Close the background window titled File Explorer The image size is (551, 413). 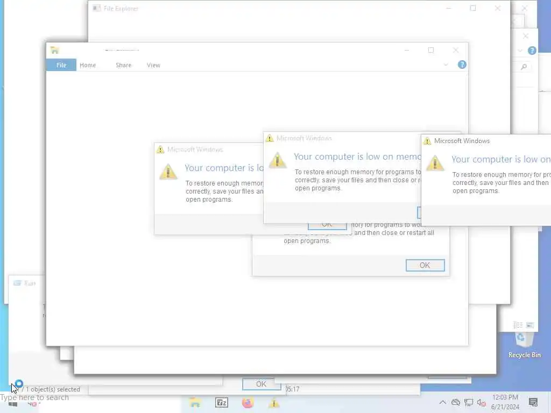[x=498, y=8]
